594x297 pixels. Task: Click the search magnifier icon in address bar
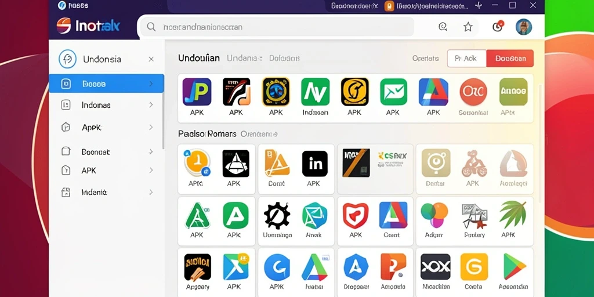(x=151, y=27)
